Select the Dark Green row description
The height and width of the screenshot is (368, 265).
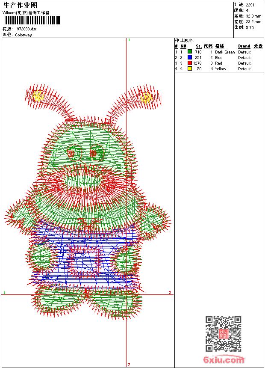(225, 52)
